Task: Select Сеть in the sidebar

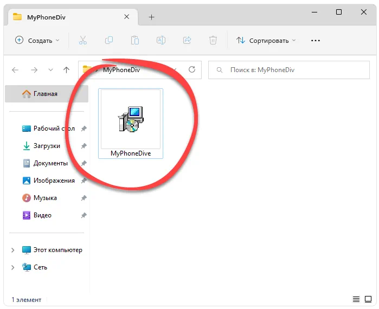Action: click(x=35, y=267)
